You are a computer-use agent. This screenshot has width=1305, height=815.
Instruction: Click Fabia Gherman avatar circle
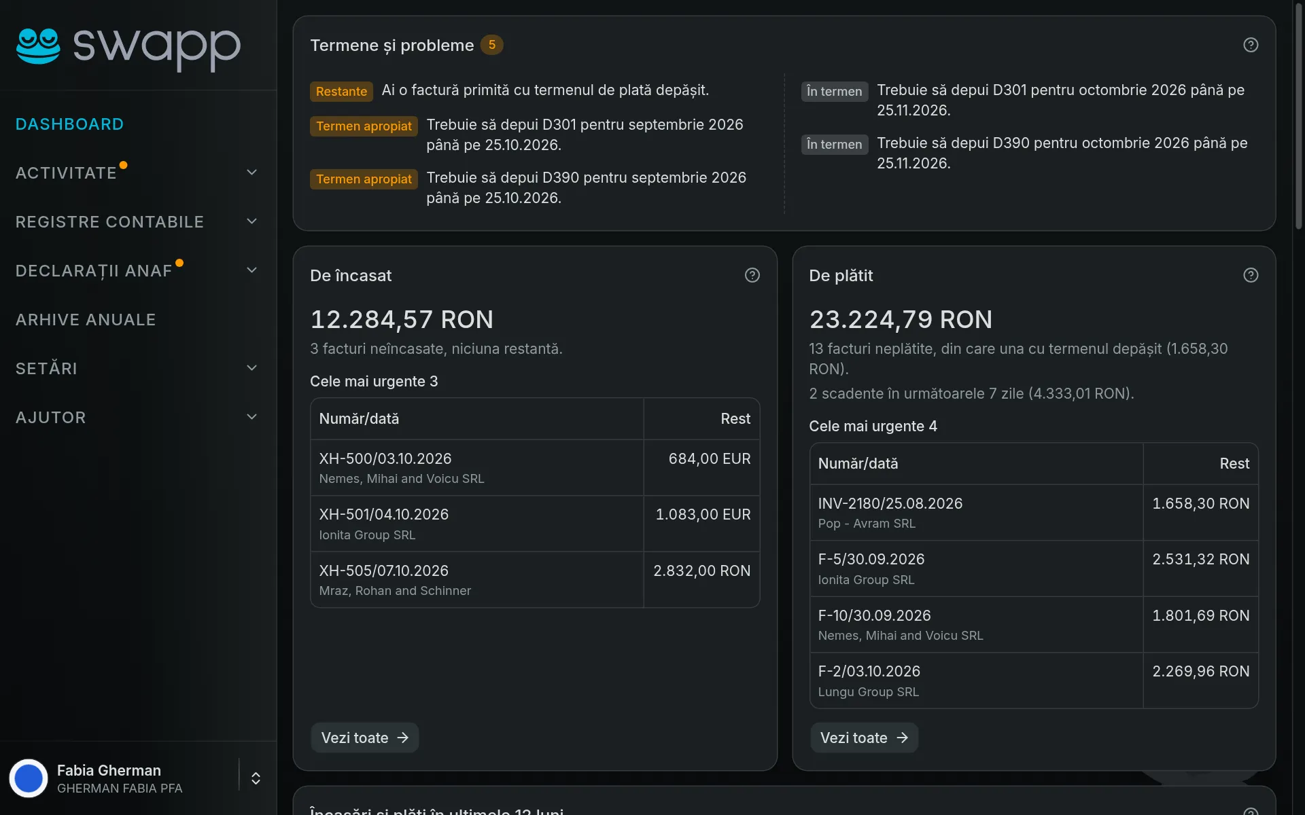[29, 778]
